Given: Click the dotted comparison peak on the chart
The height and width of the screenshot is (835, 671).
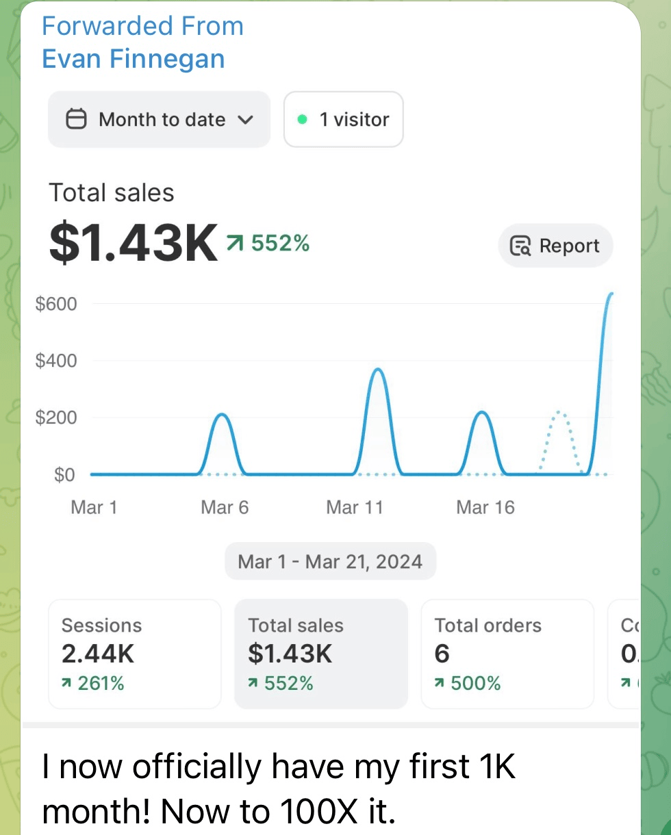Looking at the screenshot, I should 561,413.
